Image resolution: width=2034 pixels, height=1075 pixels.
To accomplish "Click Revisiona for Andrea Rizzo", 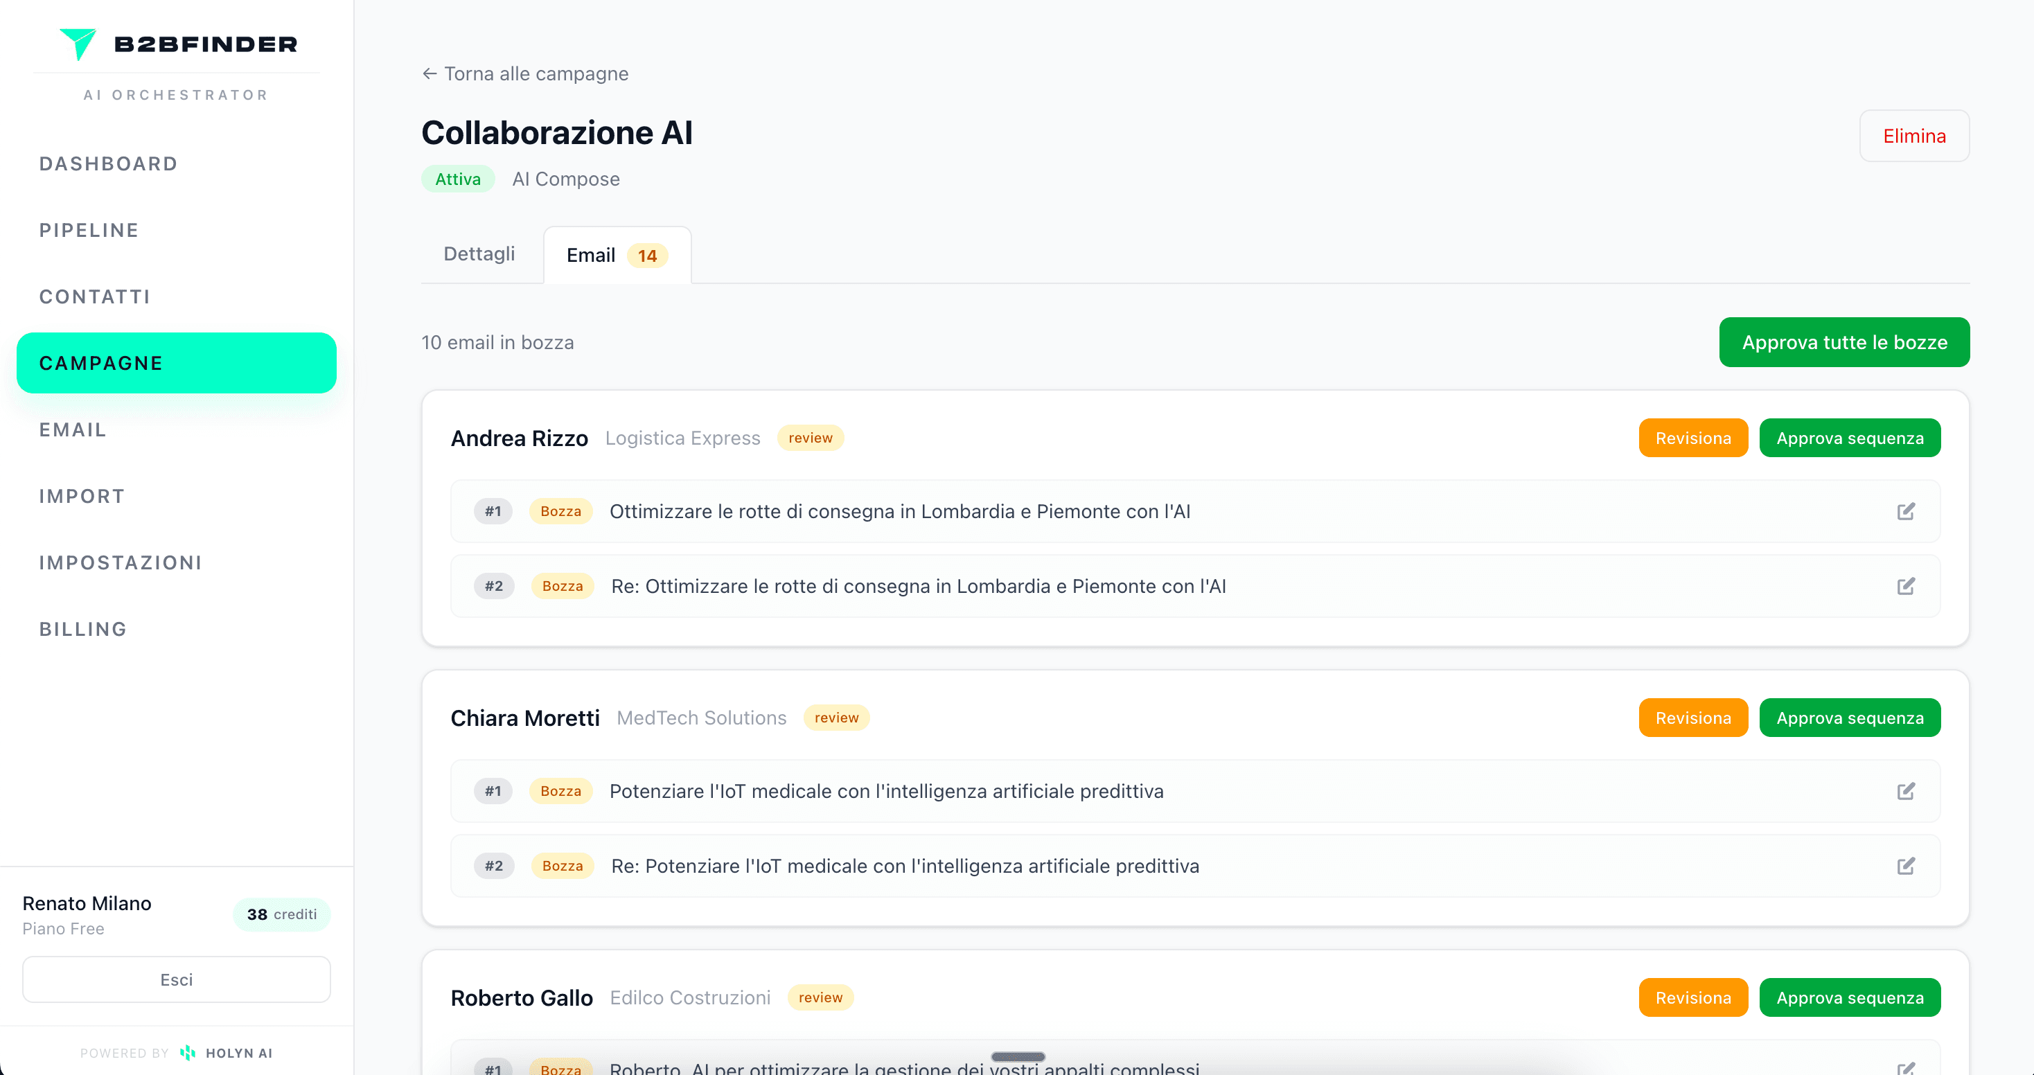I will click(1692, 438).
